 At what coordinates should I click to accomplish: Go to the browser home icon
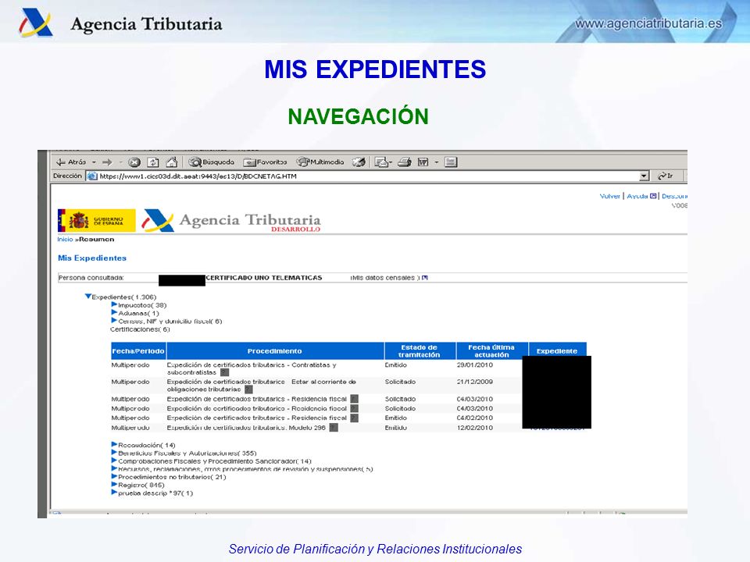[172, 162]
